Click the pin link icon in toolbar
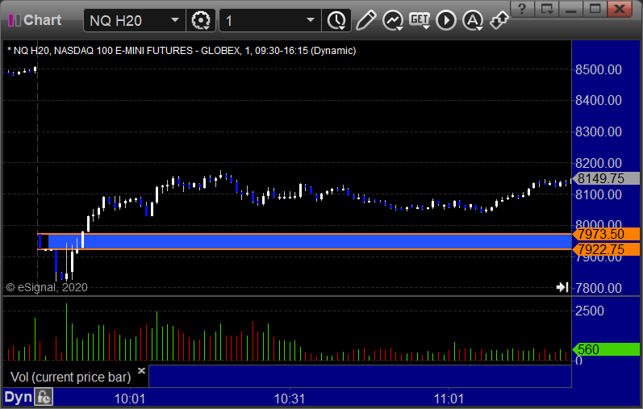Image resolution: width=643 pixels, height=409 pixels. (x=499, y=20)
